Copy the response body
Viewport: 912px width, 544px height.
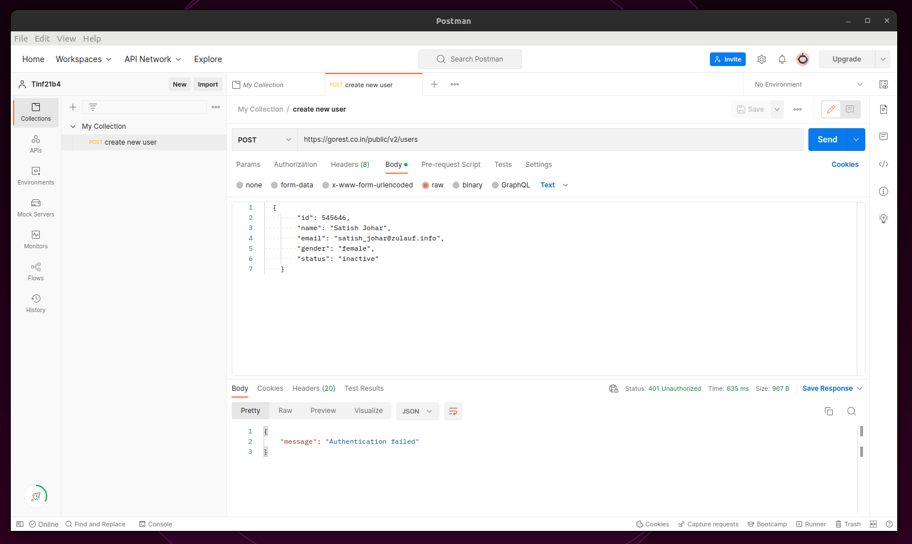(x=829, y=411)
